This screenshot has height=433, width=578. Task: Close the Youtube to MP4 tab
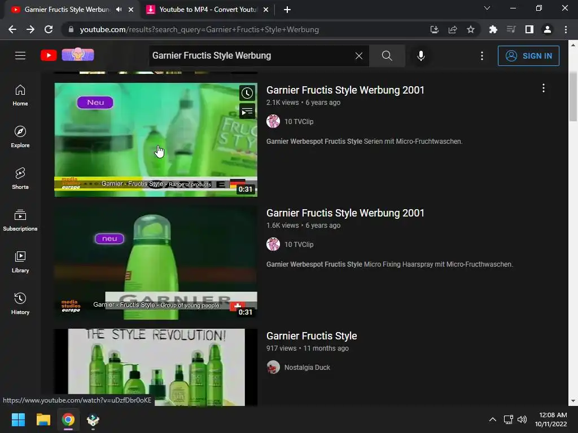tap(266, 10)
